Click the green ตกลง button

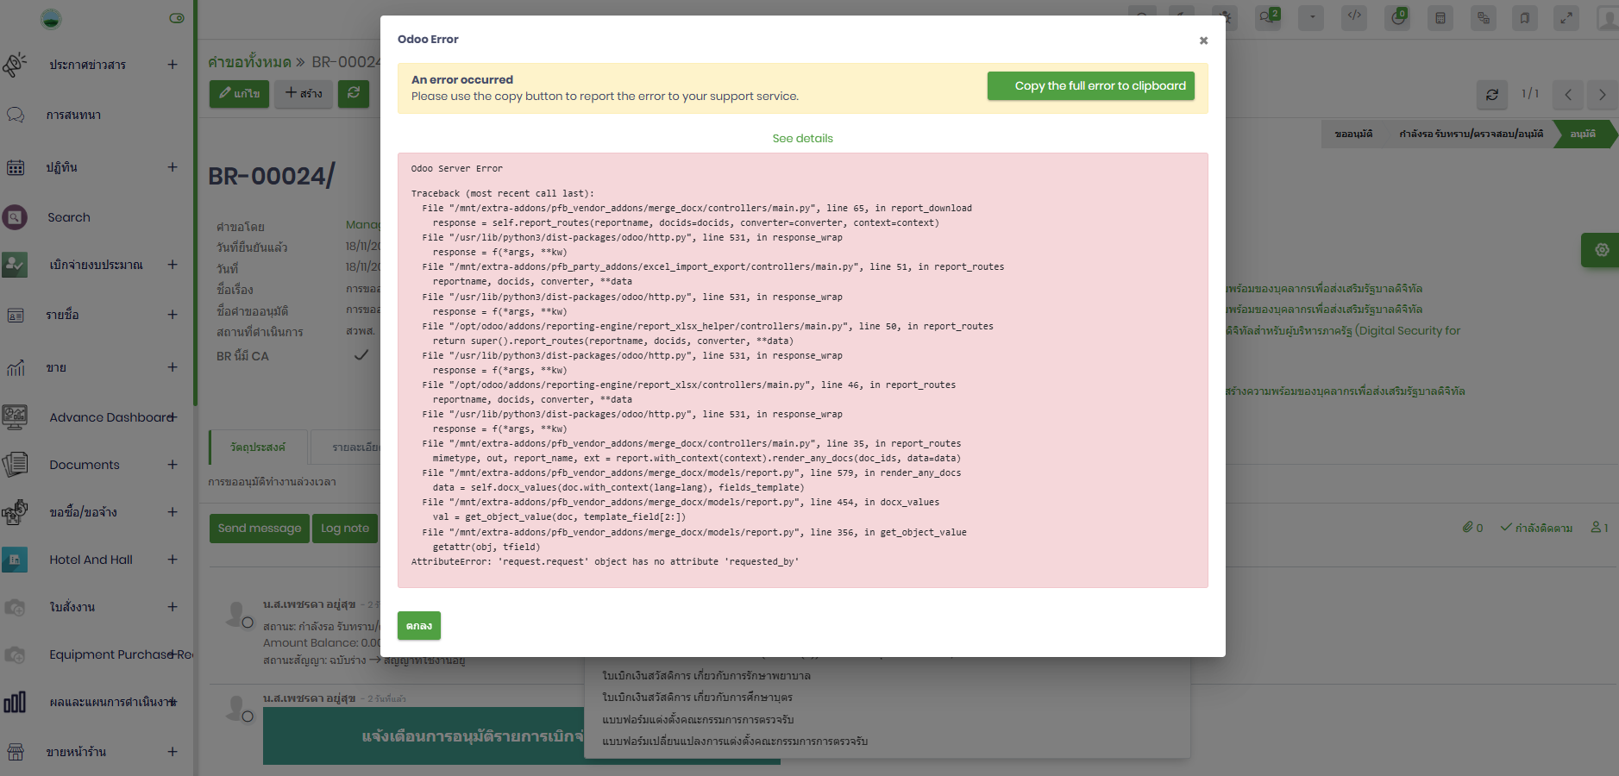(x=419, y=626)
